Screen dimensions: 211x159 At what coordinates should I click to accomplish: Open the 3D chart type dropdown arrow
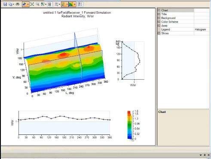28,4
